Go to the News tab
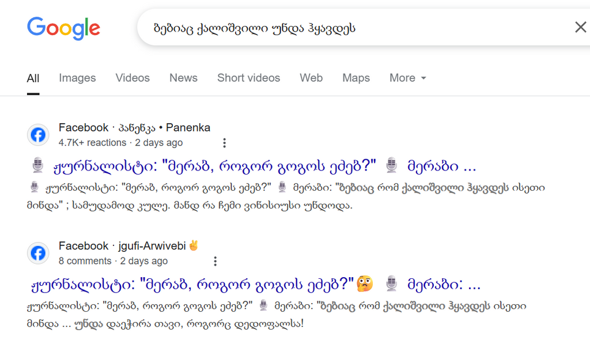This screenshot has height=348, width=590. tap(183, 78)
